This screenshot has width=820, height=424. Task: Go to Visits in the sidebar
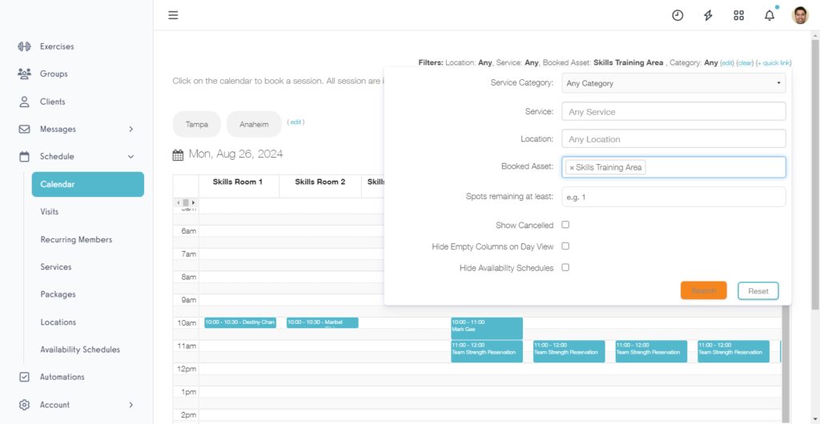[x=50, y=212]
